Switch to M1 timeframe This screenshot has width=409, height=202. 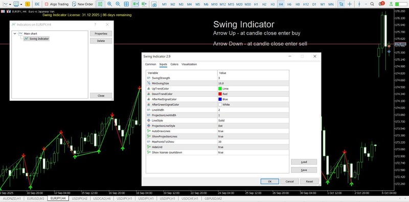[x=165, y=5]
